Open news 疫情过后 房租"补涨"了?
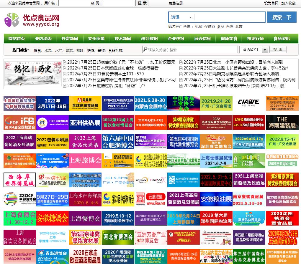301x265 pixels. click(106, 86)
